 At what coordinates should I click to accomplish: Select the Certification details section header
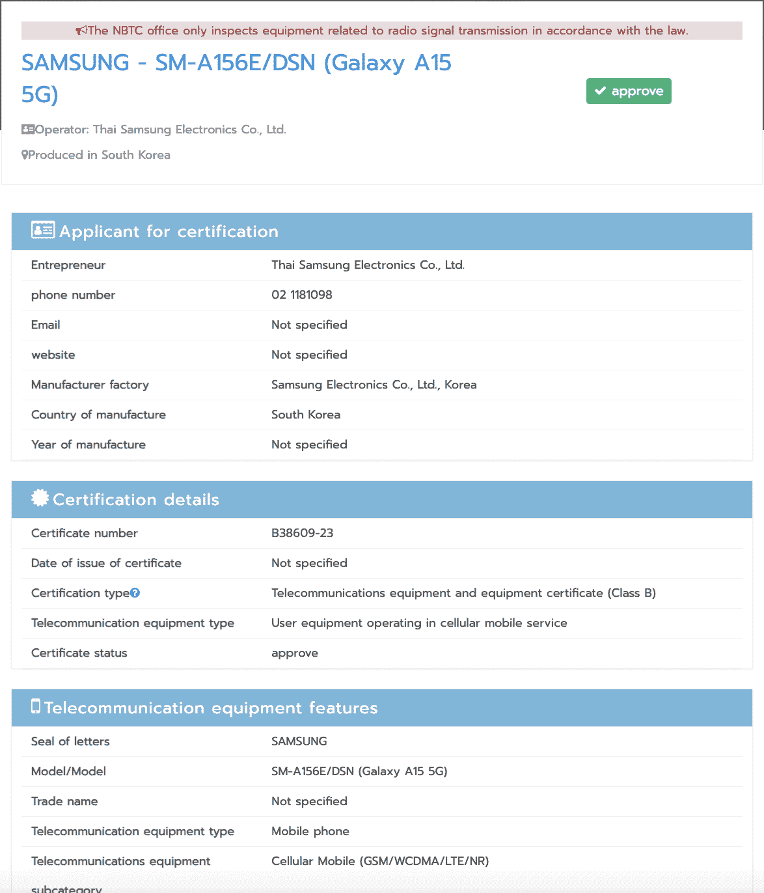pos(135,500)
